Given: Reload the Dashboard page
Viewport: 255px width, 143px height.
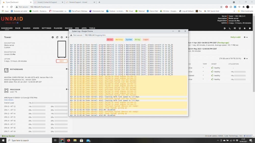Looking at the screenshot, I should click(11, 7).
